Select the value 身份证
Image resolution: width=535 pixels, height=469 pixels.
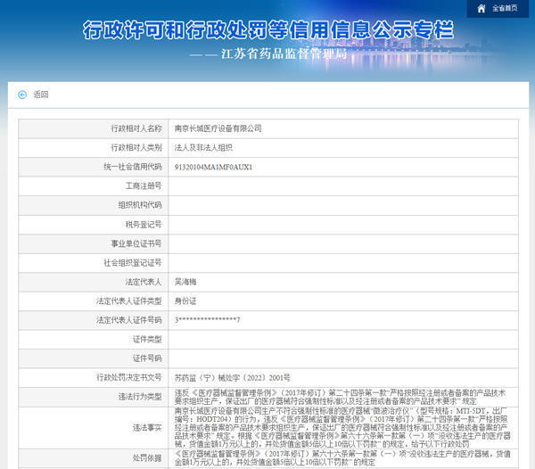click(x=185, y=301)
